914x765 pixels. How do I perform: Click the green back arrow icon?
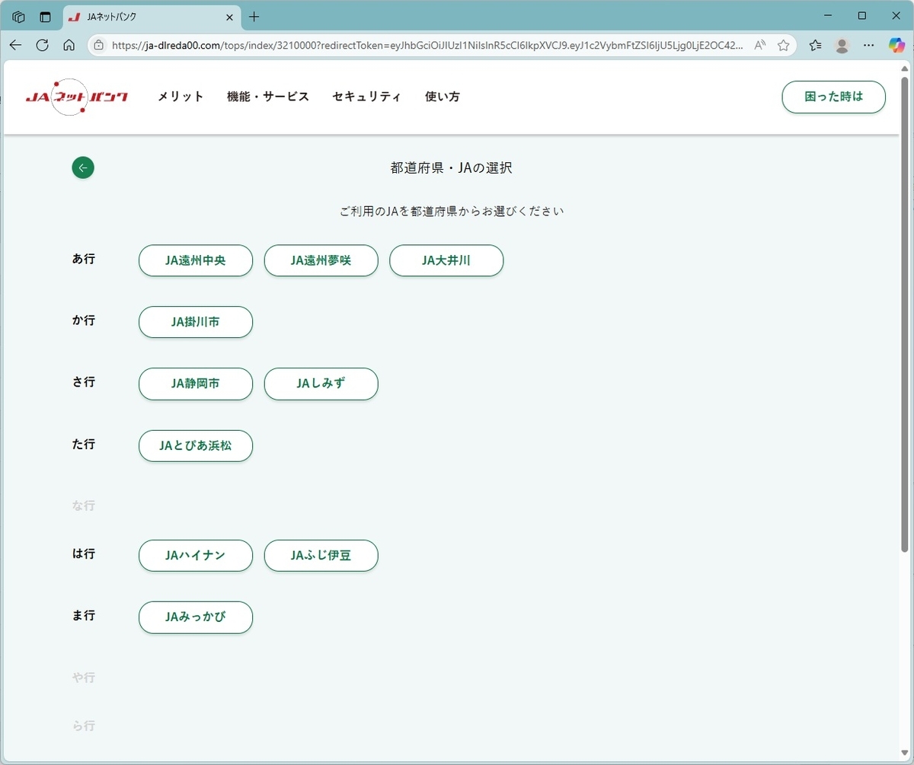pyautogui.click(x=83, y=167)
